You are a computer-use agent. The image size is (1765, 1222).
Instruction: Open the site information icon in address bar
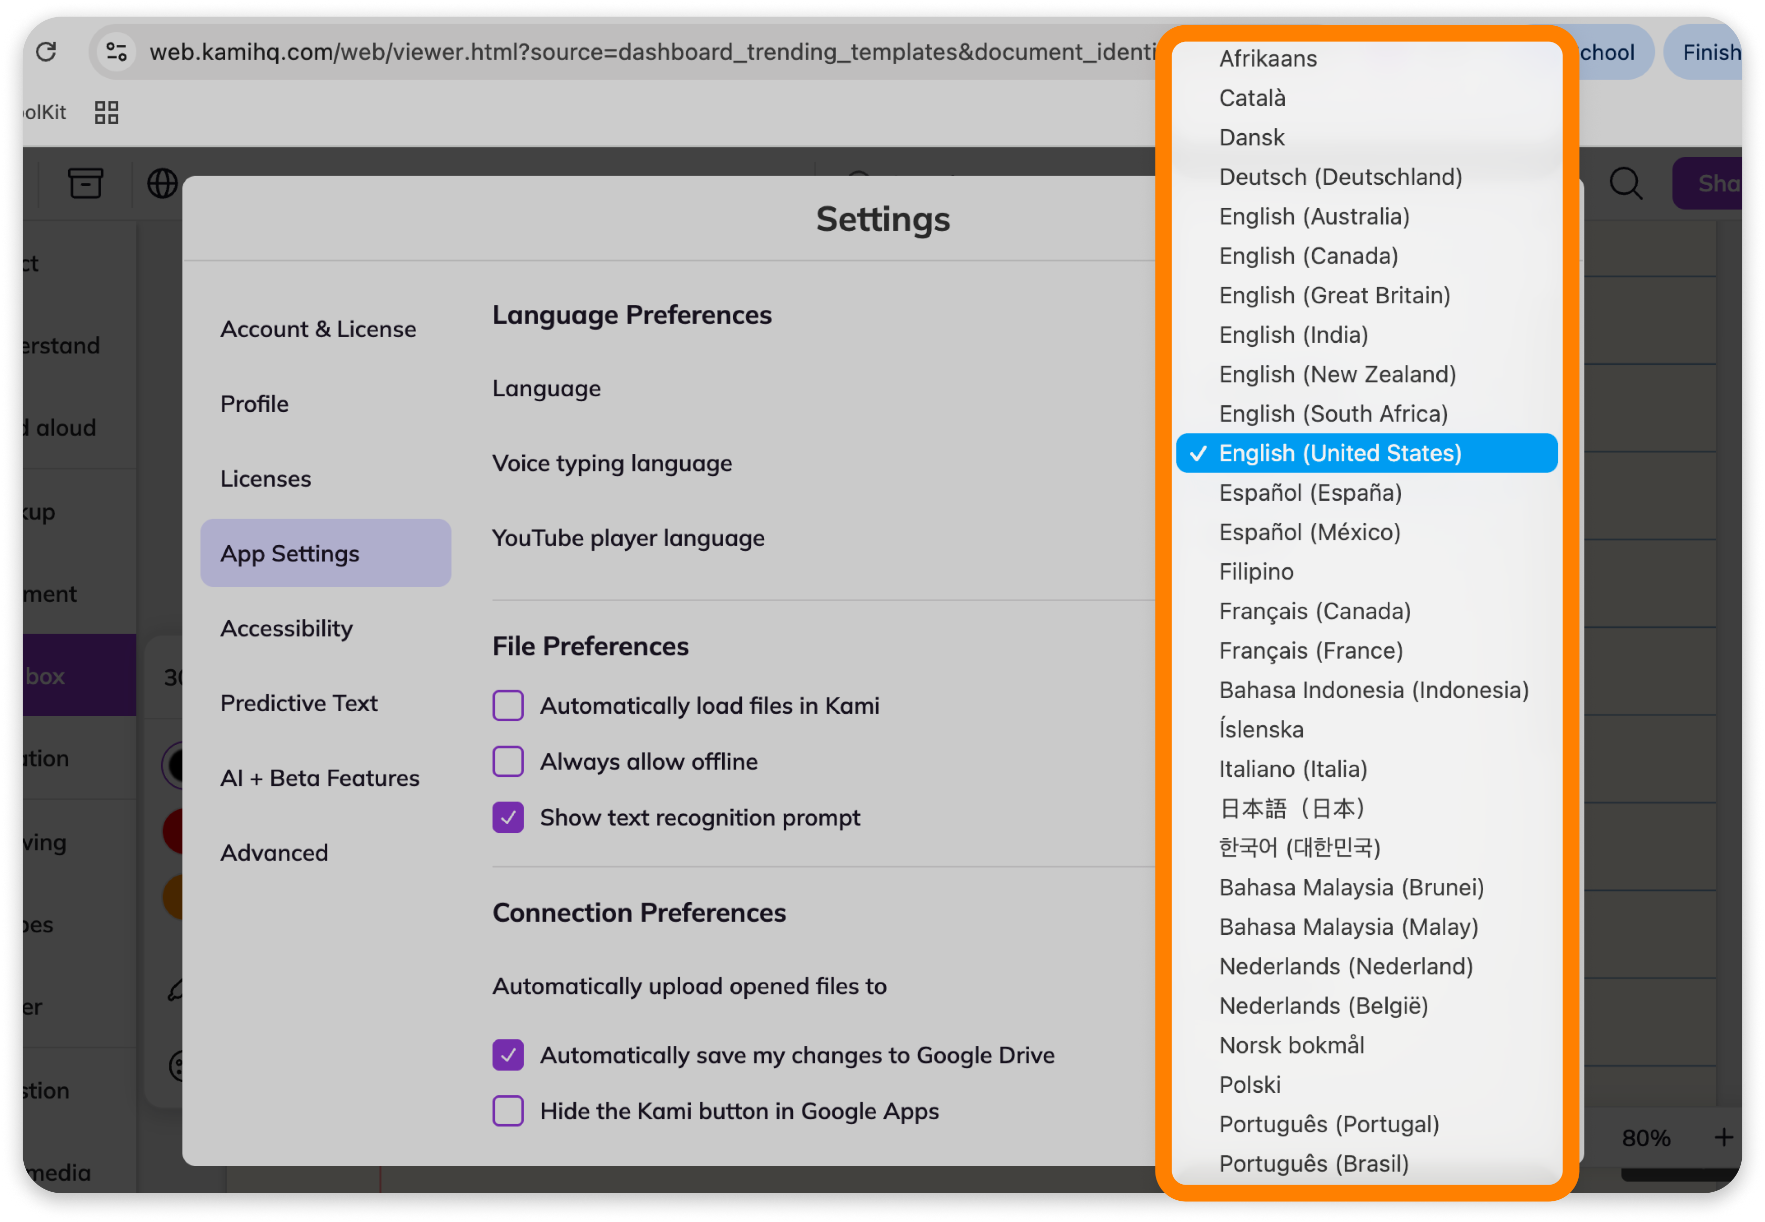click(x=117, y=52)
